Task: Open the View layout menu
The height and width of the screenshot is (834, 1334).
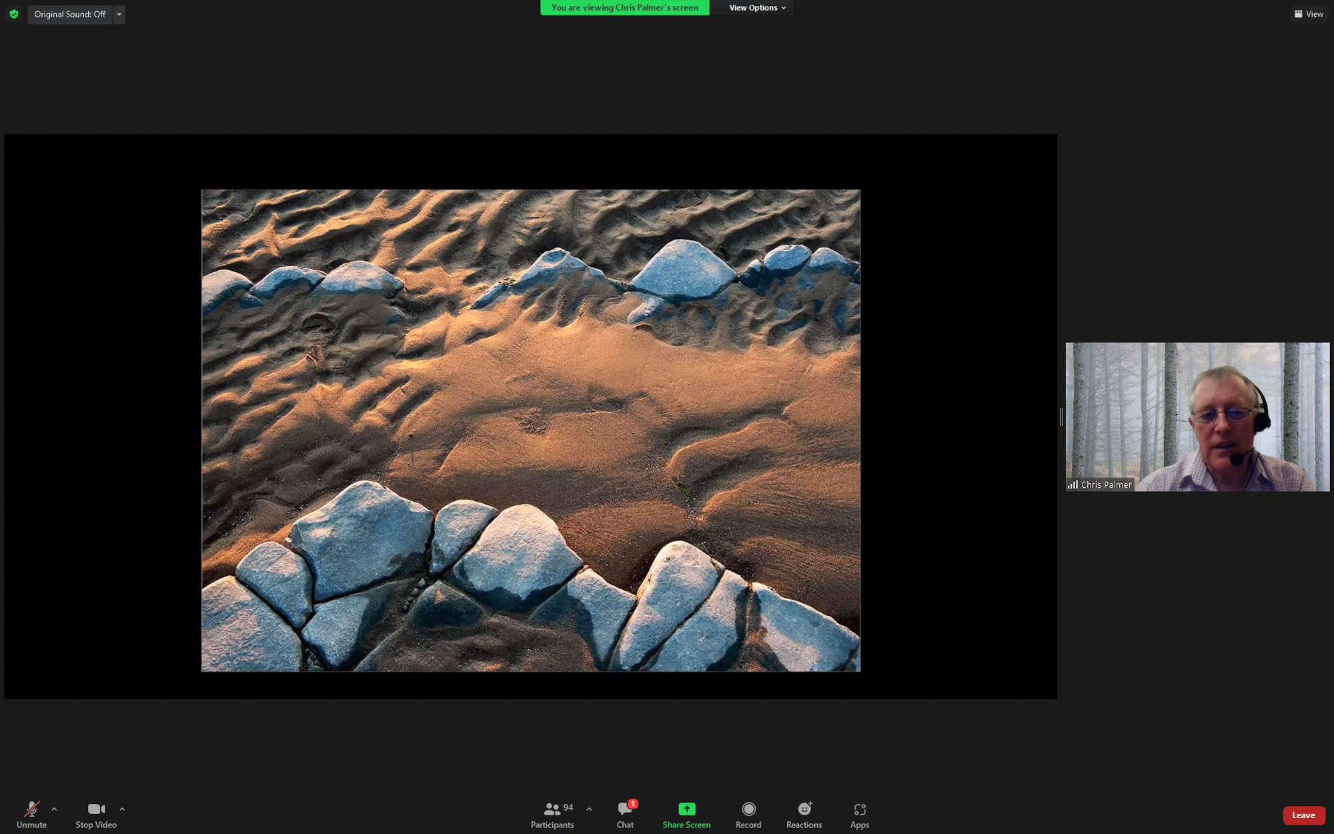Action: 1309,14
